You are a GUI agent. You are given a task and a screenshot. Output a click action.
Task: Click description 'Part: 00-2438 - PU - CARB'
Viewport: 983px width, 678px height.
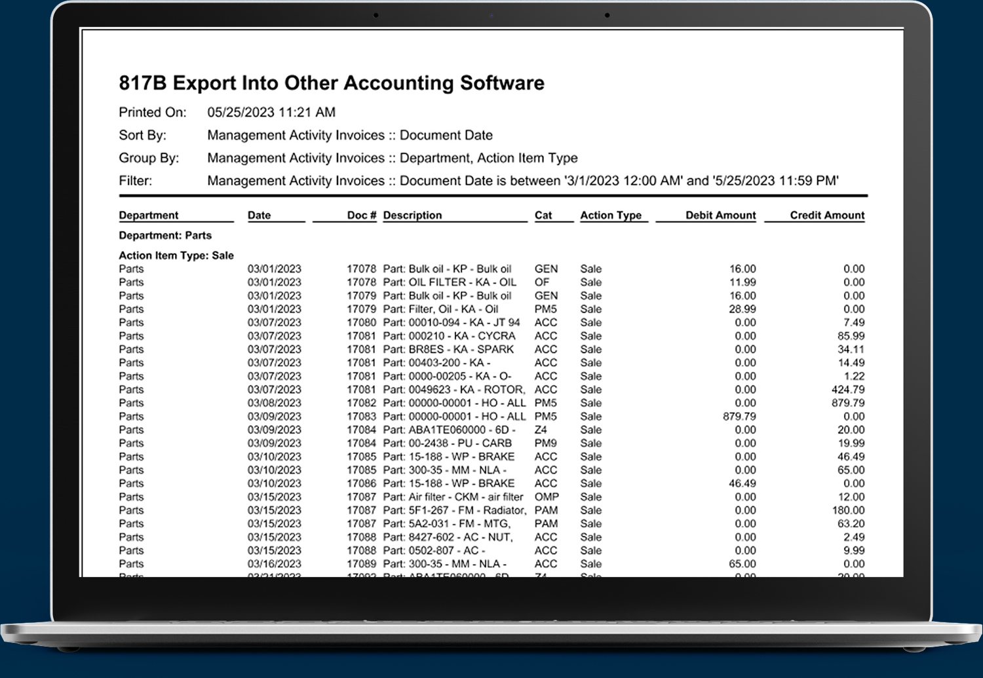[448, 443]
